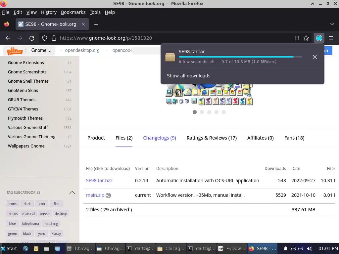Open the Help menu
Viewport: 339px width, 254px height.
point(110,12)
